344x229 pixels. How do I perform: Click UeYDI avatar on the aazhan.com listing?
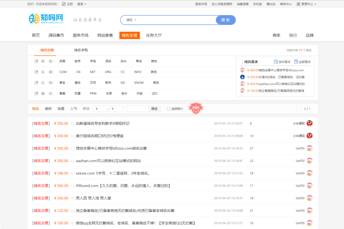tap(309, 161)
